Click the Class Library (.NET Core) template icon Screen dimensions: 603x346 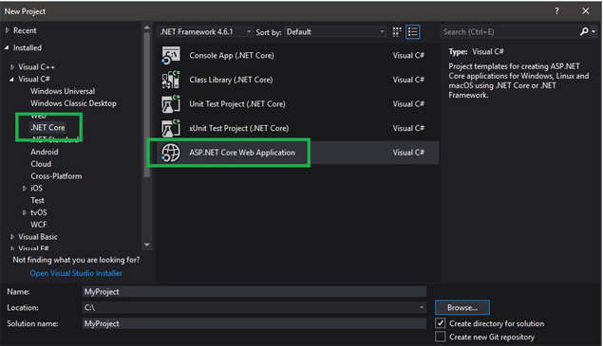(171, 80)
